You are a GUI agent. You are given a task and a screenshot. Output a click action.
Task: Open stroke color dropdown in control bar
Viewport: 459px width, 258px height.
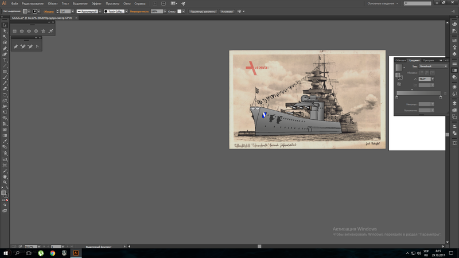pyautogui.click(x=38, y=11)
